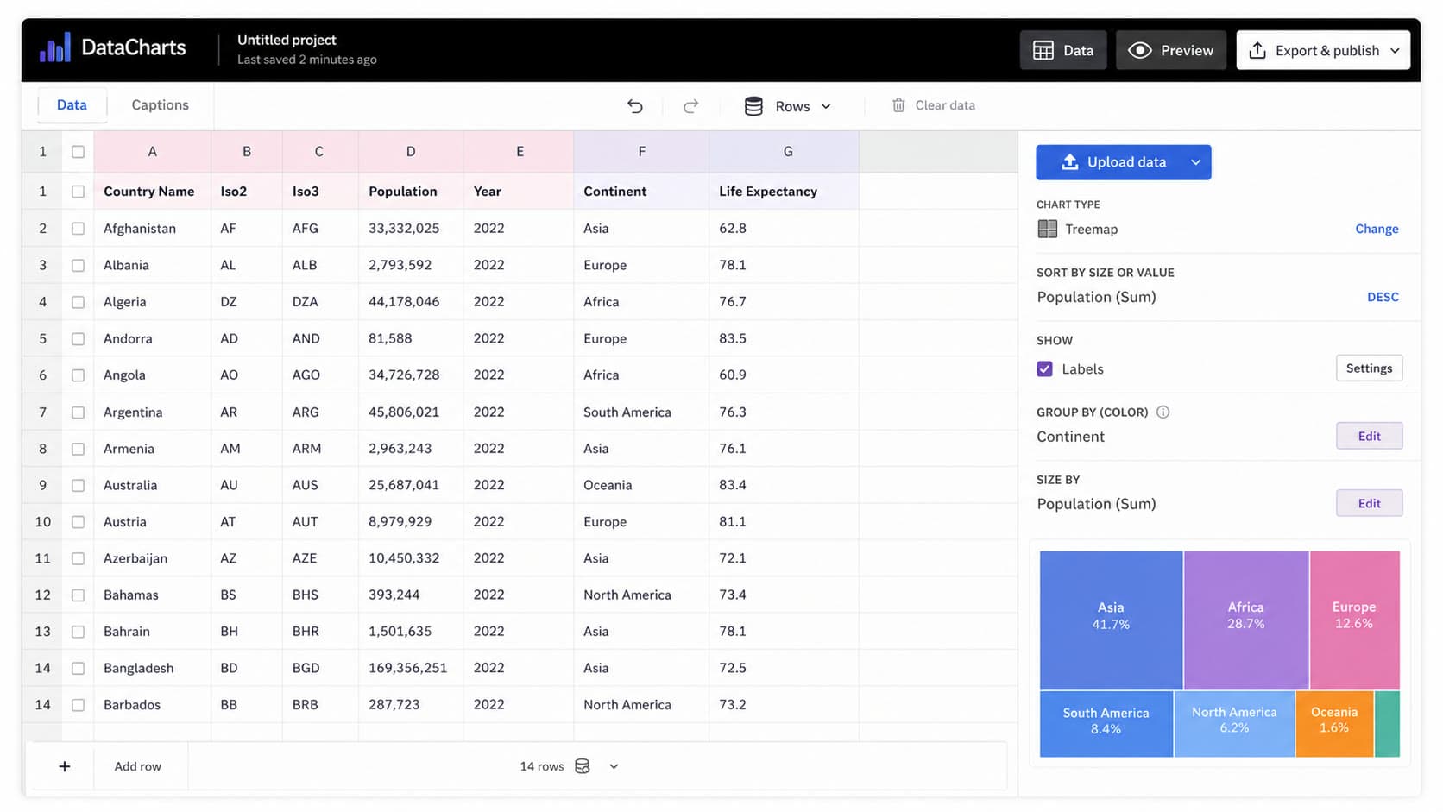Expand the Upload data dropdown arrow
Viewport: 1443px width, 812px height.
(1196, 162)
